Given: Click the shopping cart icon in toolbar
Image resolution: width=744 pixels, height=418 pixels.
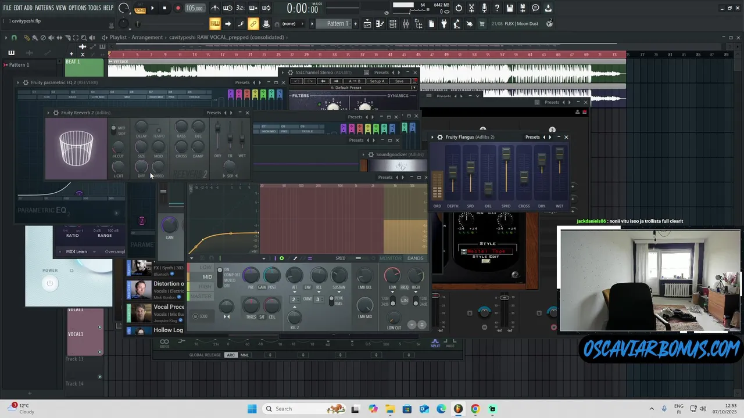Looking at the screenshot, I should click(x=482, y=24).
